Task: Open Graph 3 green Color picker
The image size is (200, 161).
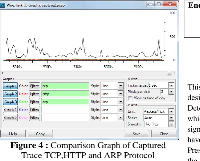Action: click(23, 102)
